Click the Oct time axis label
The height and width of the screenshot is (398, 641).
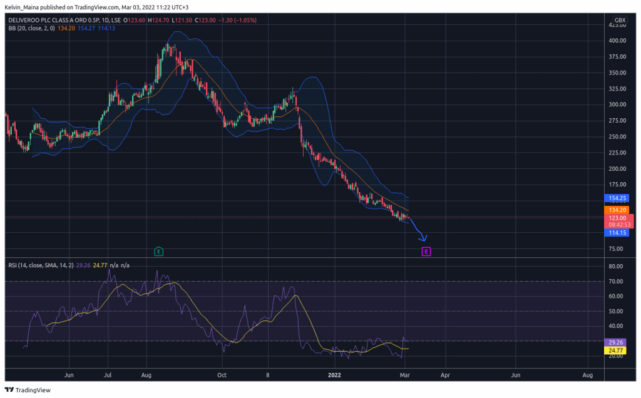(222, 375)
